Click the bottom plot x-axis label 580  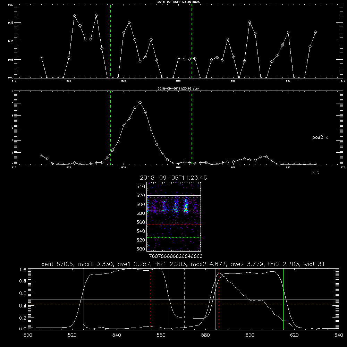tap(205, 335)
